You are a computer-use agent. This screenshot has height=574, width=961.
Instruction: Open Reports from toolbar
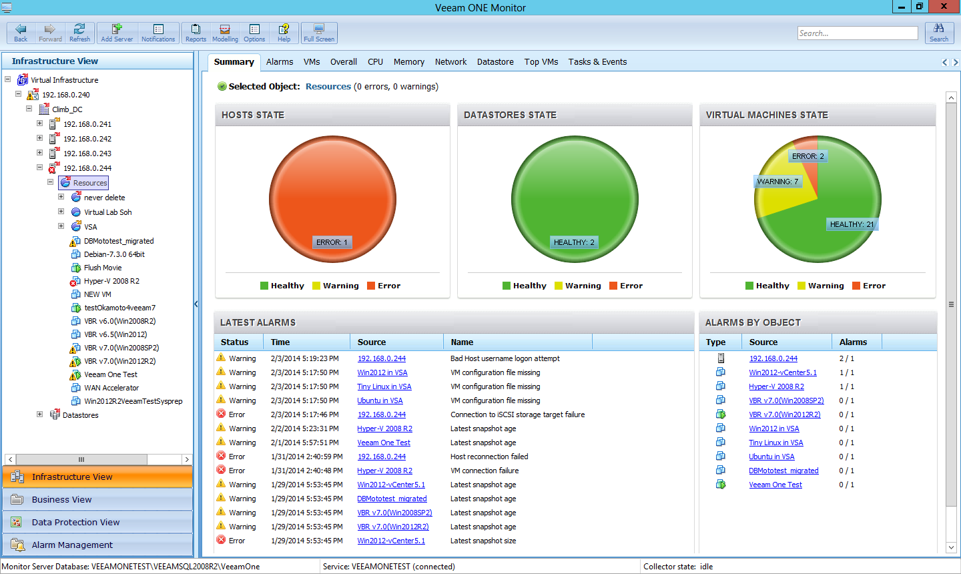196,33
